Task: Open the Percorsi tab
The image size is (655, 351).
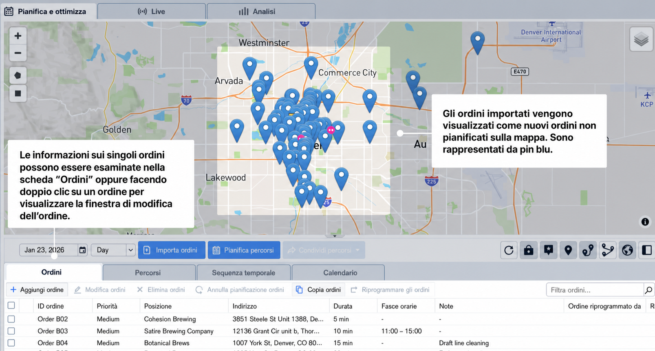Action: [x=149, y=273]
